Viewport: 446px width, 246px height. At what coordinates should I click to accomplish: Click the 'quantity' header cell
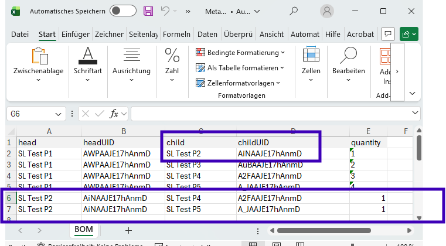pos(369,142)
